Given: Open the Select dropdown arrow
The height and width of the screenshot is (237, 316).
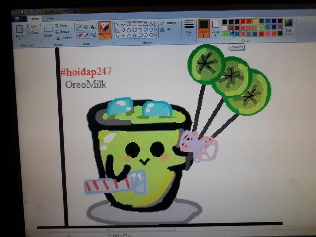Looking at the screenshot, I should point(48,39).
